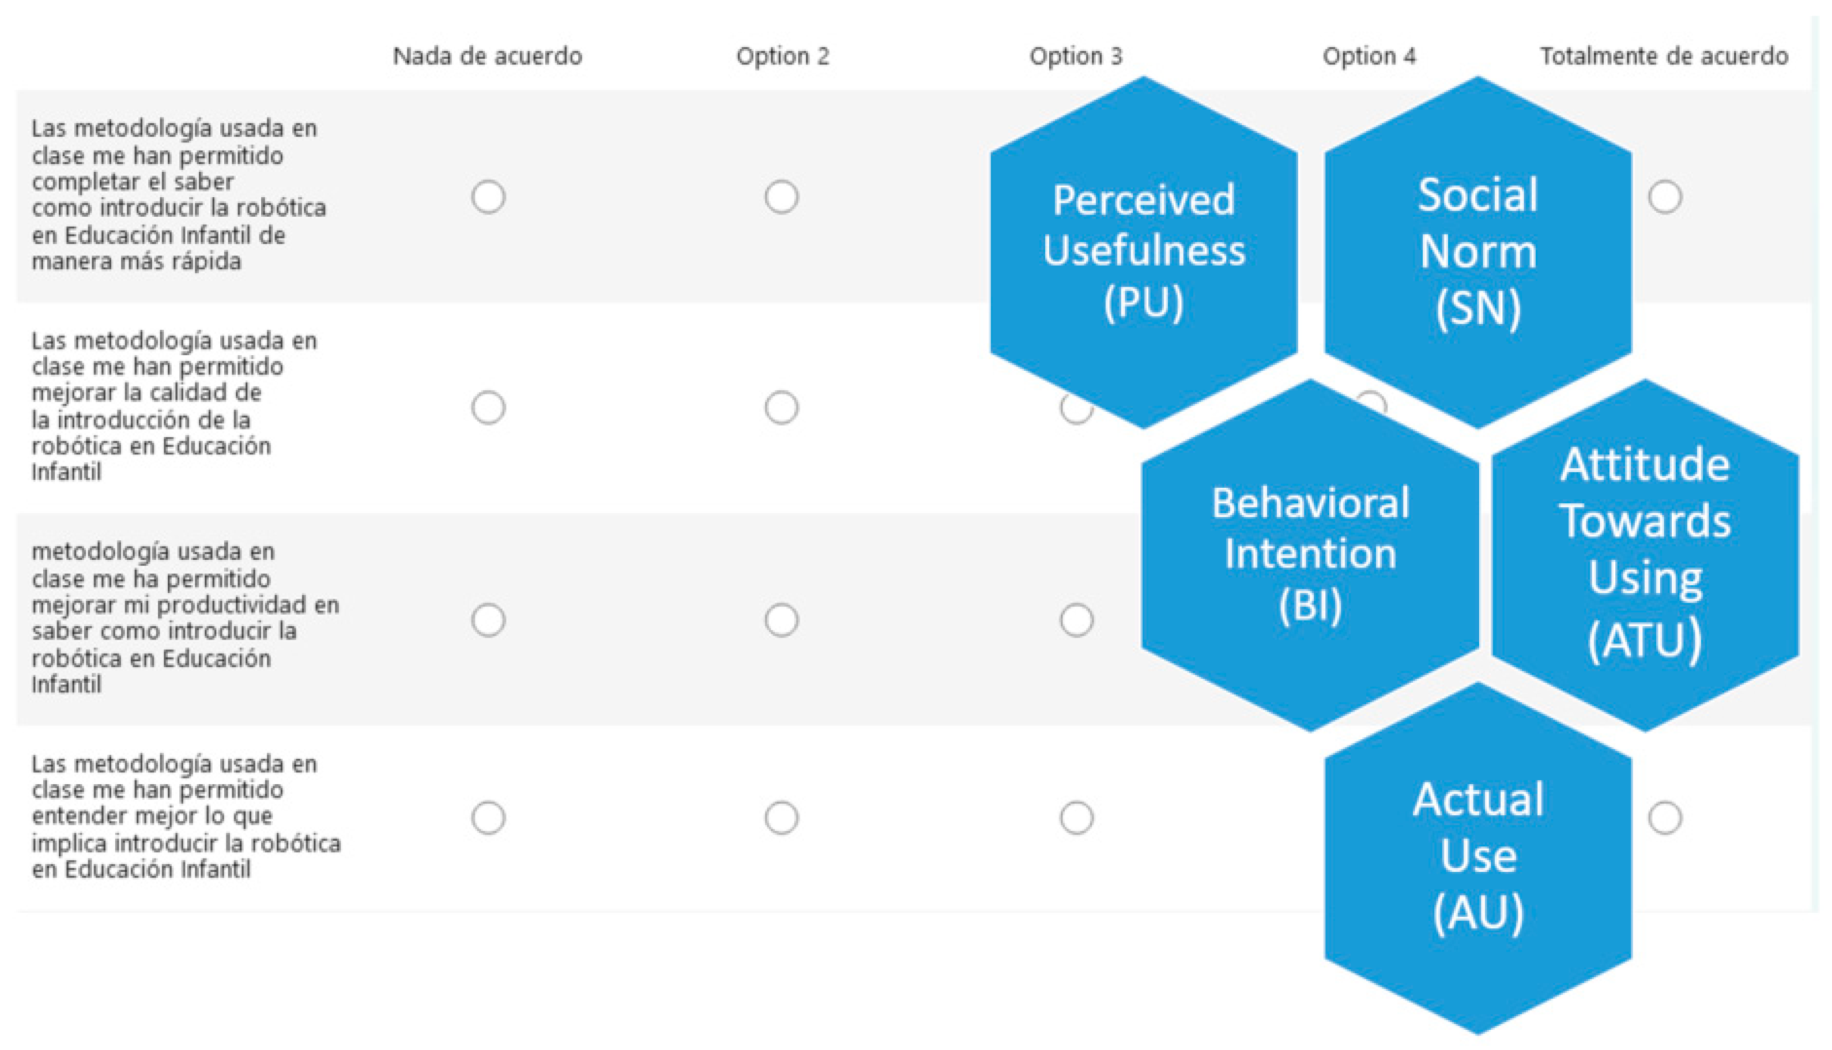The width and height of the screenshot is (1832, 1050).
Task: Pick Option 2 for the 'entender mejor' row
Action: 782,818
